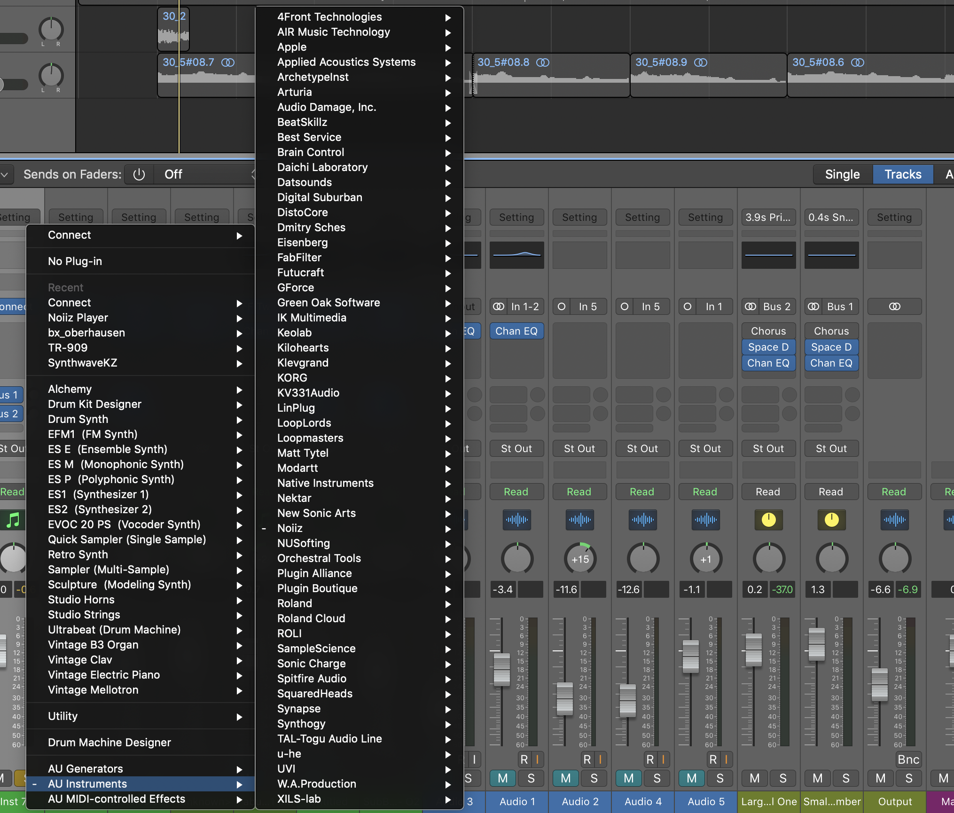This screenshot has width=954, height=813.
Task: Open the Noiiz vendor submenu
Action: 360,529
